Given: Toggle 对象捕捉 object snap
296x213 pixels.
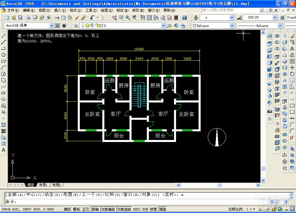Looking at the screenshot, I should pyautogui.click(x=108, y=209).
